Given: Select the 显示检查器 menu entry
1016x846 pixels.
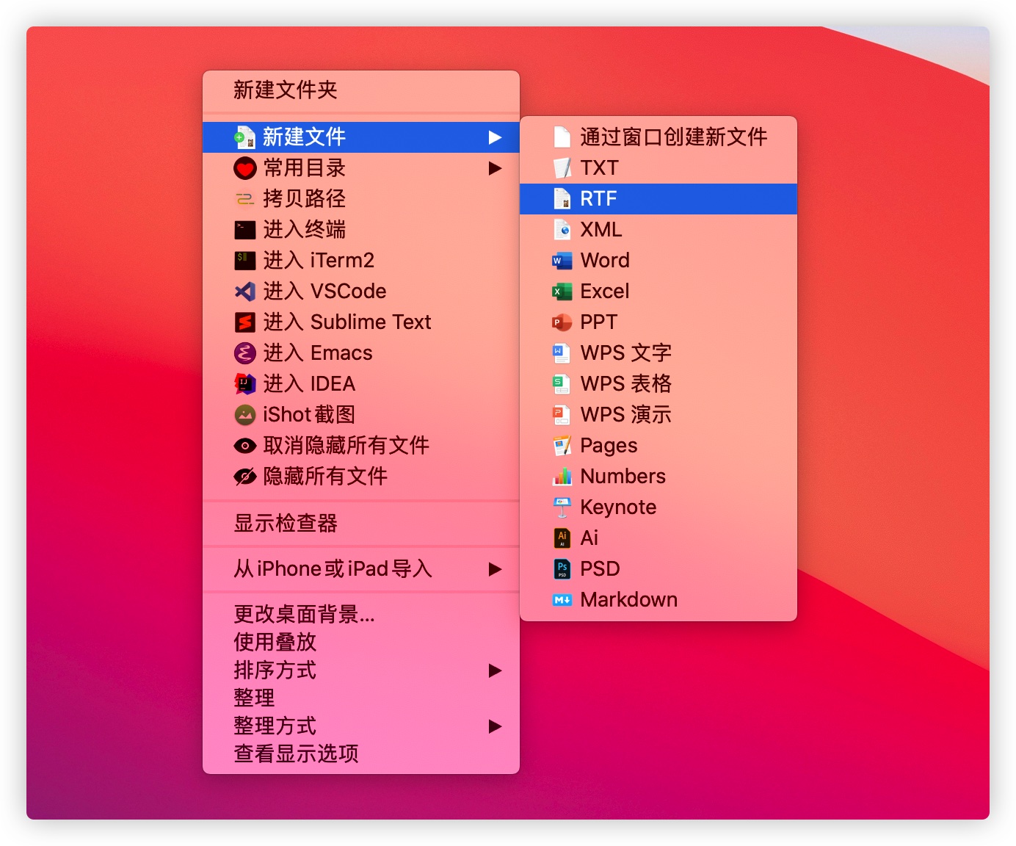Looking at the screenshot, I should pyautogui.click(x=361, y=524).
